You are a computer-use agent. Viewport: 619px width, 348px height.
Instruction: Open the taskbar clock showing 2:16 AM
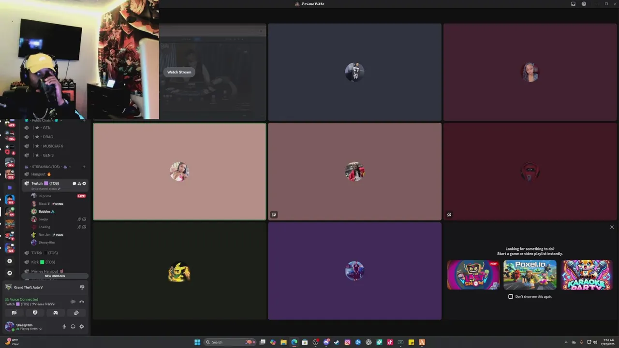coord(608,342)
